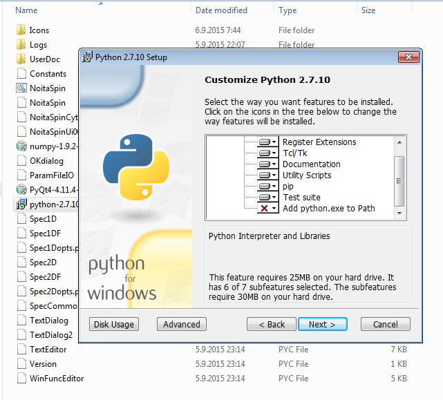
Task: Open the Add python.exe to Path dropdown
Action: pos(268,208)
